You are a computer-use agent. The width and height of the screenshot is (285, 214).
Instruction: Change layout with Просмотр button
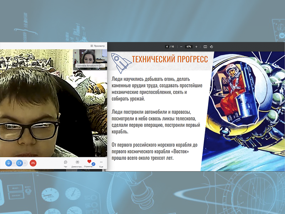98,46
